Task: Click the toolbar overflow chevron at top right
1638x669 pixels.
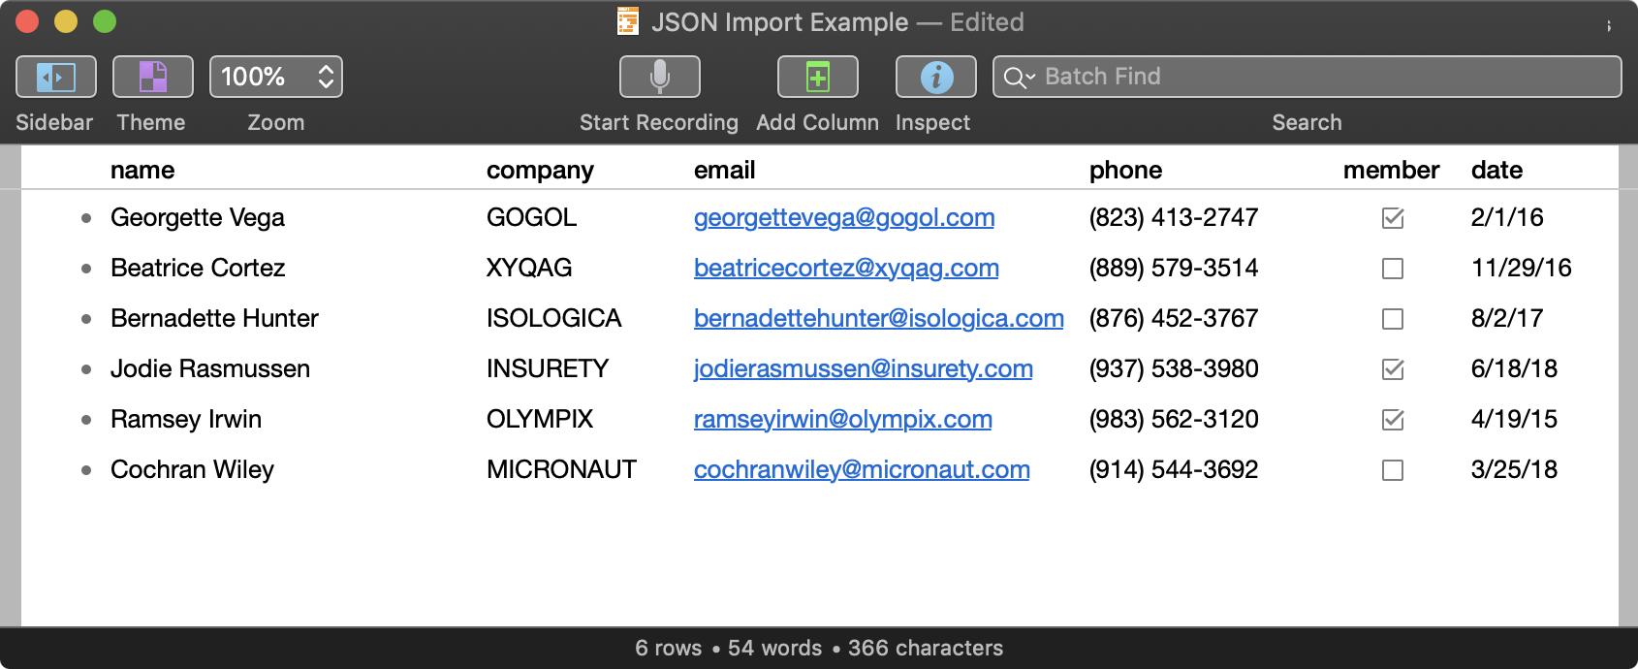Action: coord(1608,25)
